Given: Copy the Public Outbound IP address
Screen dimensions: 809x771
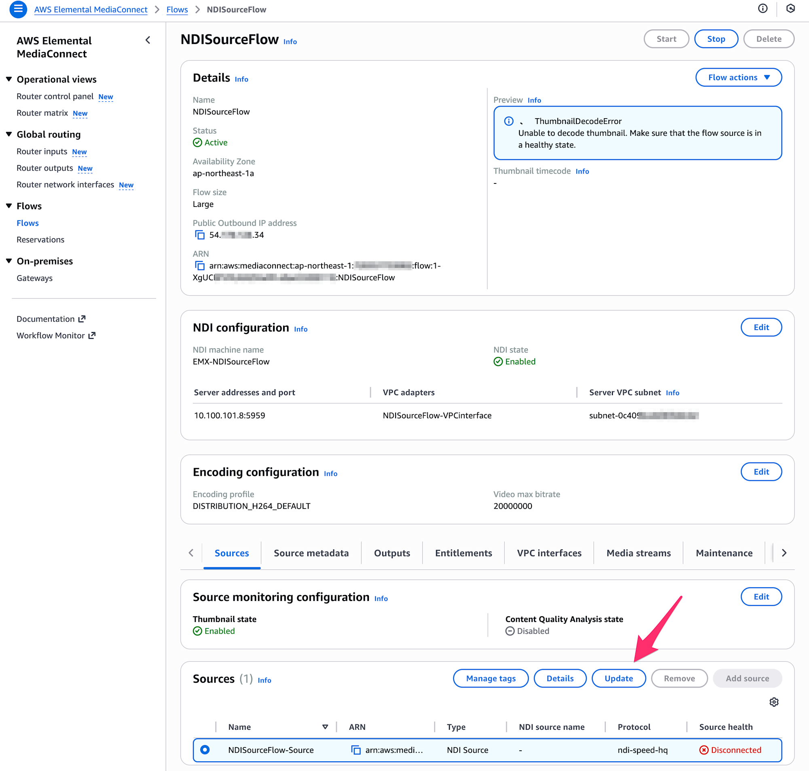Looking at the screenshot, I should point(199,235).
